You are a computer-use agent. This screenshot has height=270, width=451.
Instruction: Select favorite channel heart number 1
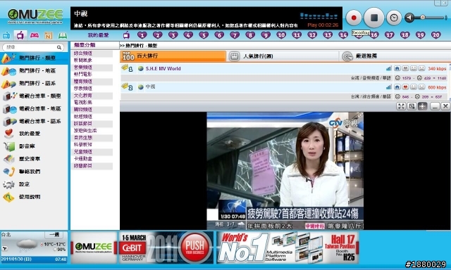point(142,35)
